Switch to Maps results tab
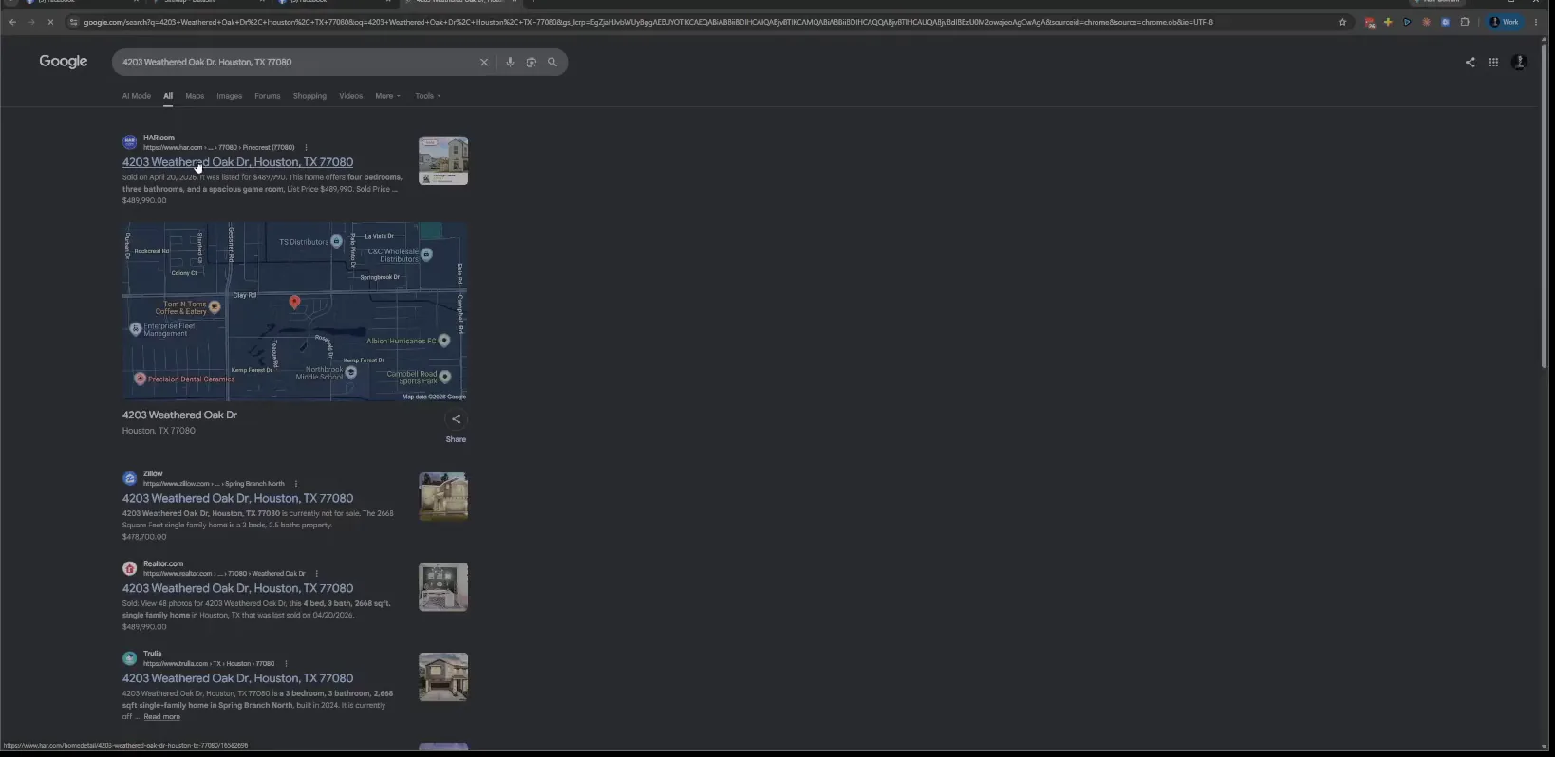Viewport: 1555px width, 757px height. coord(195,96)
